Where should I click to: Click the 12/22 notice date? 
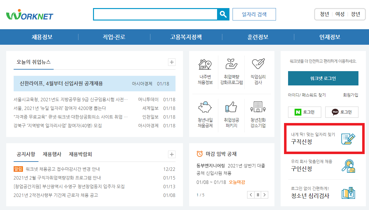pos(169,169)
